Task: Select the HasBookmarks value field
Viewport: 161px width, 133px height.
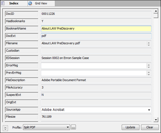Action: click(x=96, y=21)
